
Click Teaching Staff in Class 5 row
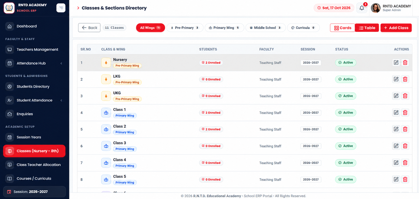coord(270,180)
